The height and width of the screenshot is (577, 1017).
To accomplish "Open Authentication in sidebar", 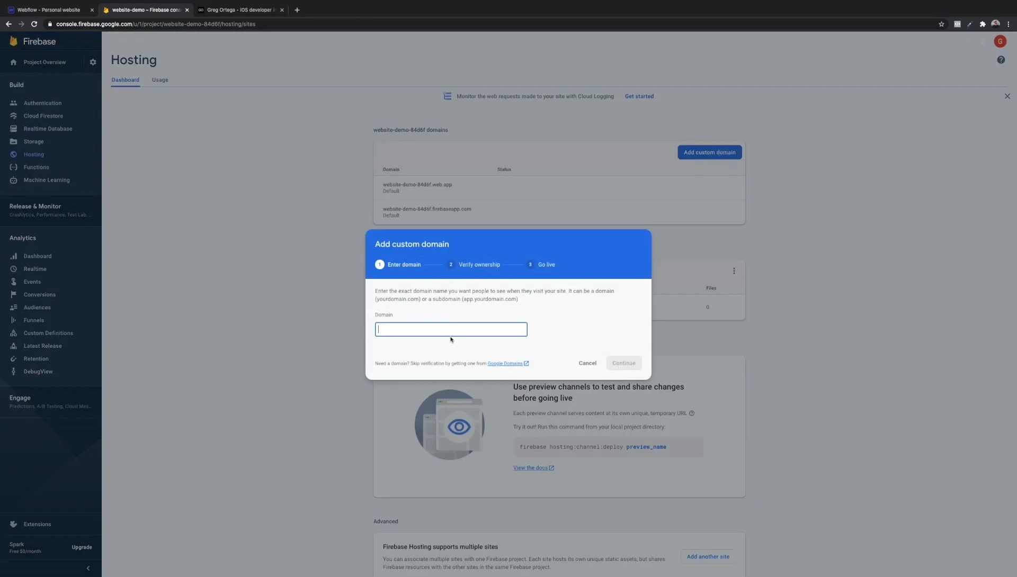I will [x=42, y=103].
